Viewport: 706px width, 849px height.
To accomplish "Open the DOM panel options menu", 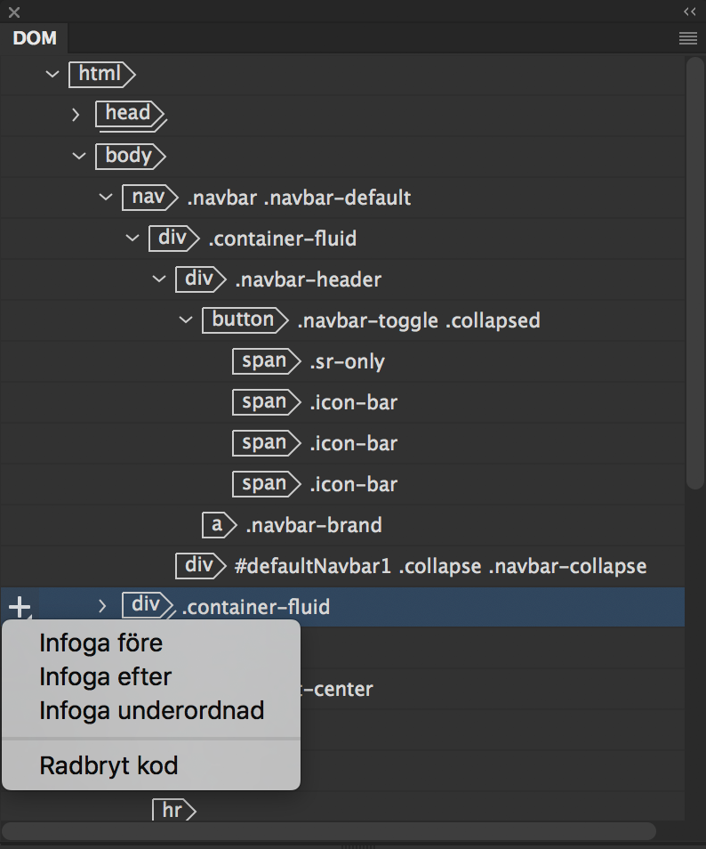I will tap(687, 38).
